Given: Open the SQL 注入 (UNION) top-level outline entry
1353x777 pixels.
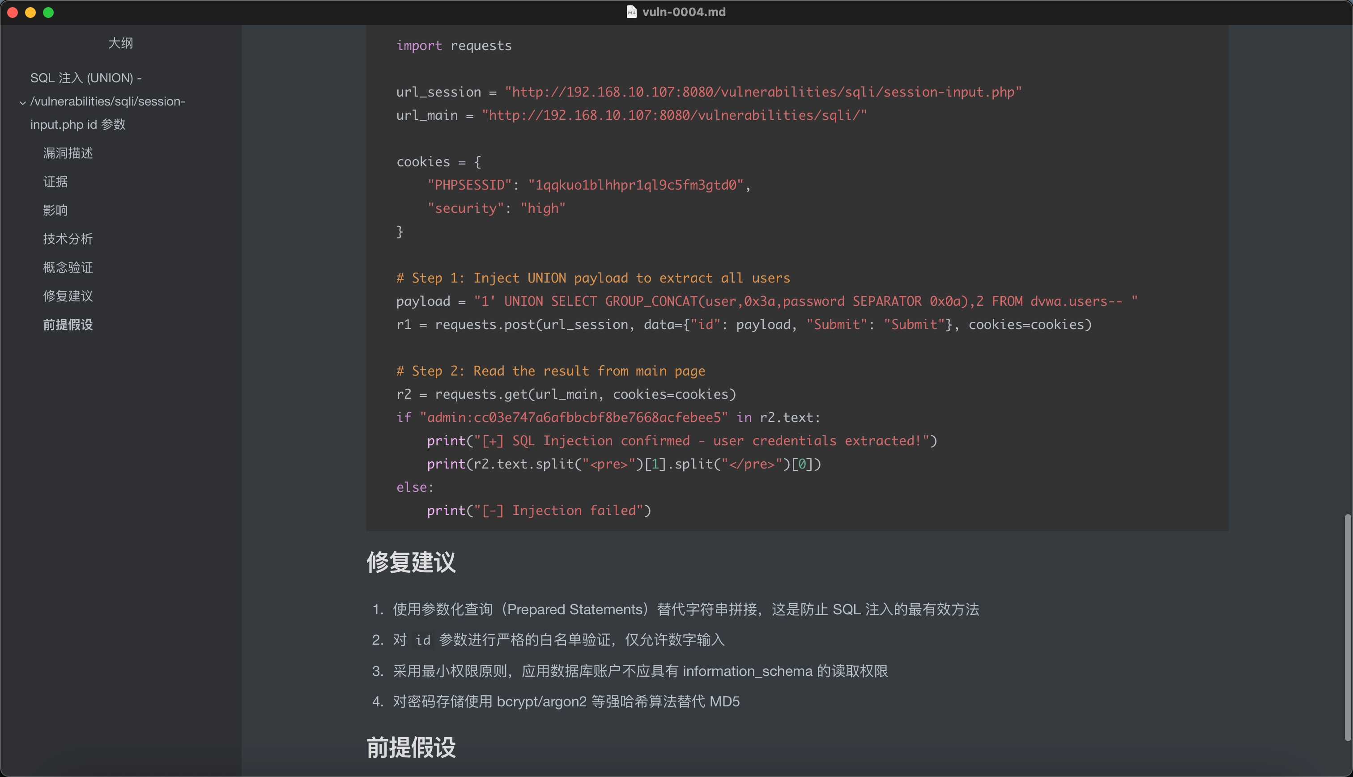Looking at the screenshot, I should [x=107, y=101].
